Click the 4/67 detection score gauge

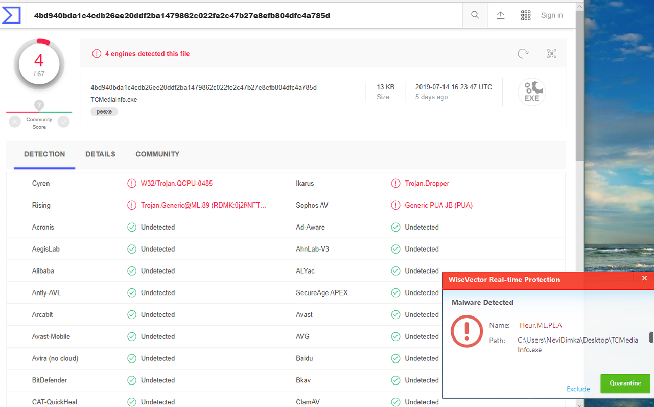(x=39, y=64)
